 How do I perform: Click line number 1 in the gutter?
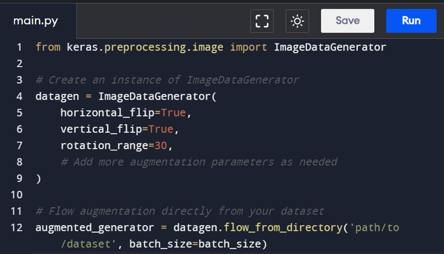pos(20,47)
